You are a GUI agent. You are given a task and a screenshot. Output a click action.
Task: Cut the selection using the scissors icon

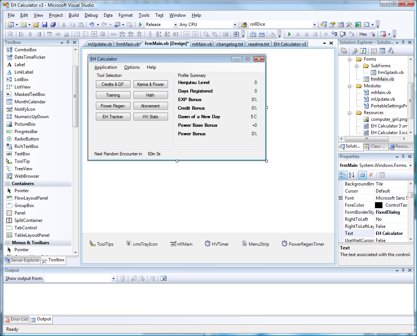click(x=64, y=25)
